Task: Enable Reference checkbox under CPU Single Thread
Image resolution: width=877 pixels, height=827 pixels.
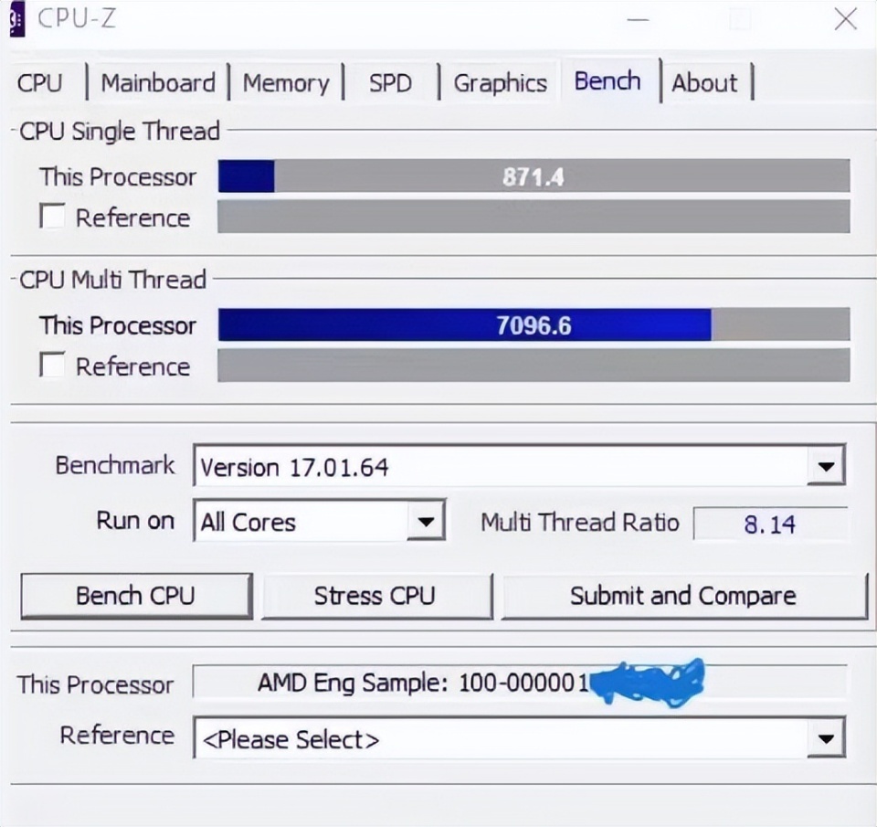Action: pos(52,216)
